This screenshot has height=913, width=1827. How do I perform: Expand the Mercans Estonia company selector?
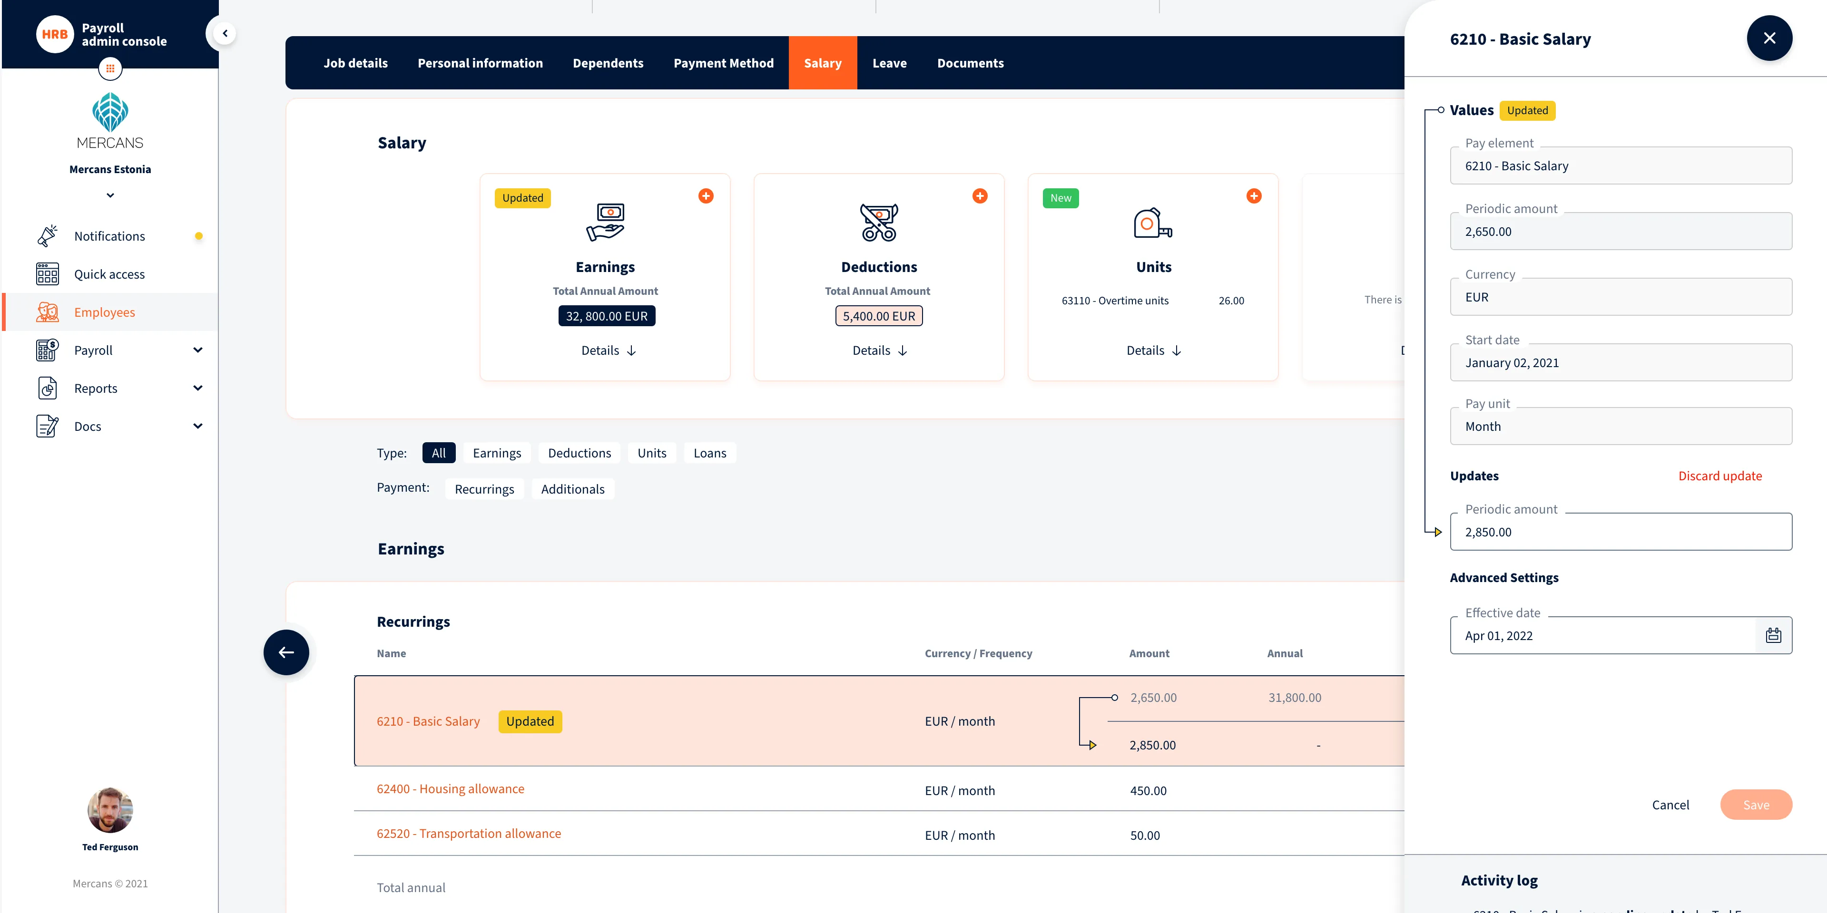coord(110,195)
